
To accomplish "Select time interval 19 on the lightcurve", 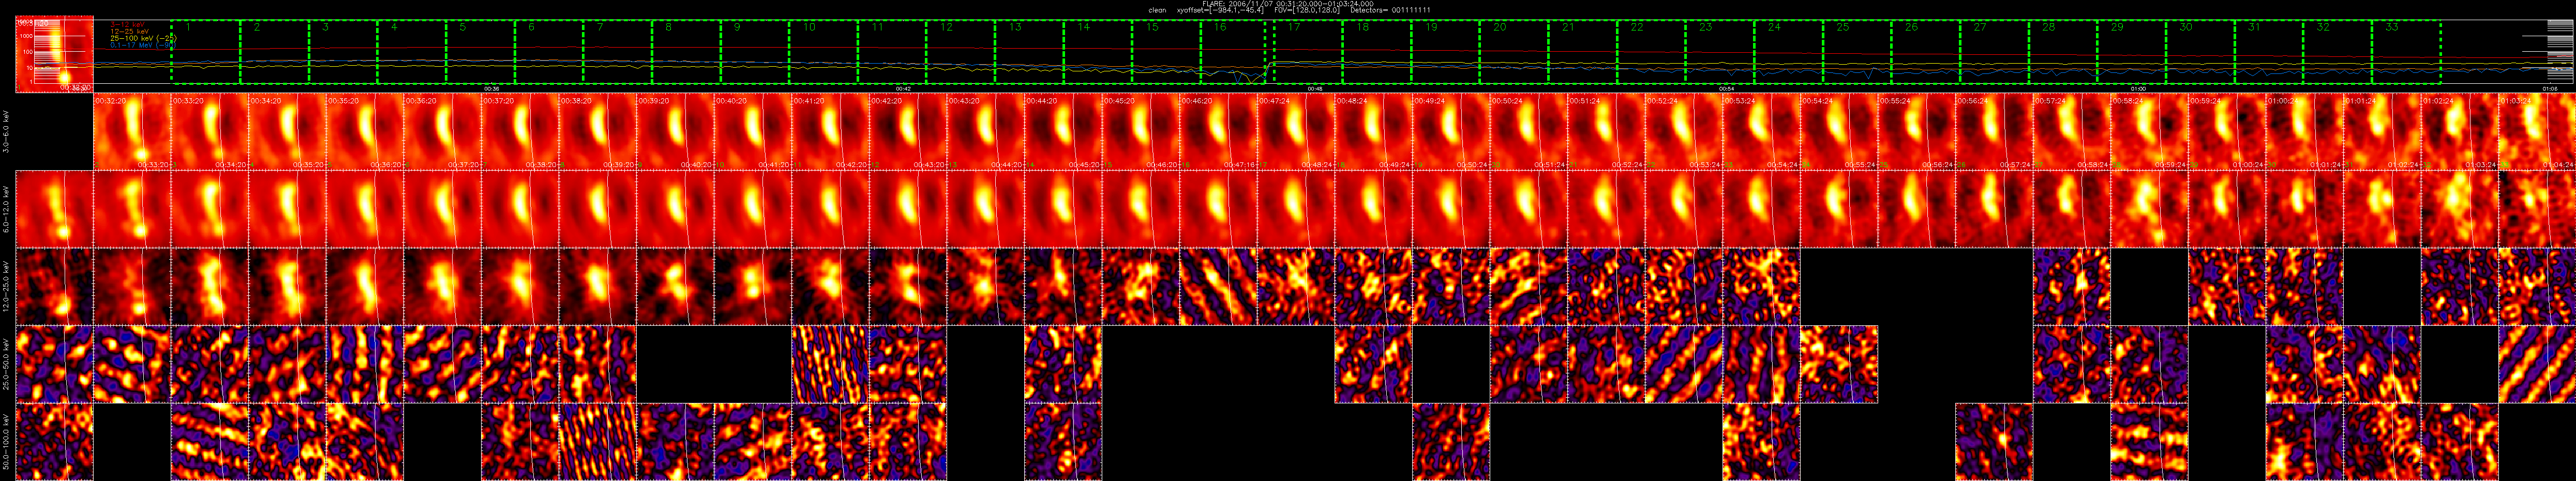I will point(1446,52).
